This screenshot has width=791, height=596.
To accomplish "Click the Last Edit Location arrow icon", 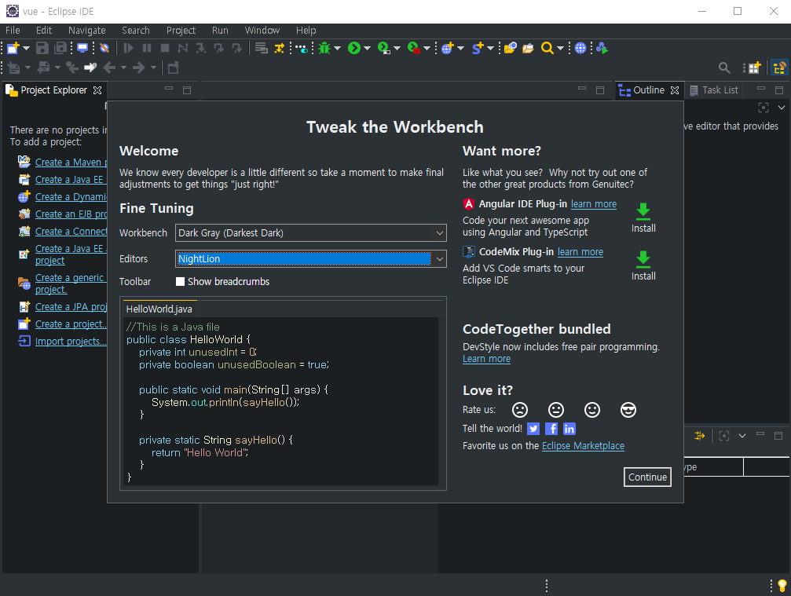I will 90,68.
